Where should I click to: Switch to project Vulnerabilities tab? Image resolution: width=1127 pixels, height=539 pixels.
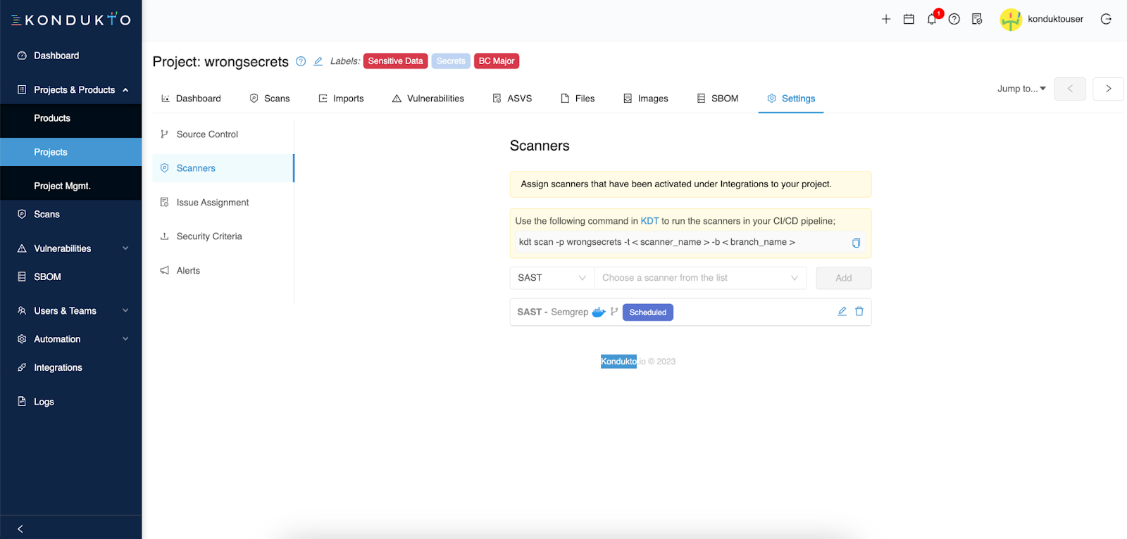click(x=428, y=99)
